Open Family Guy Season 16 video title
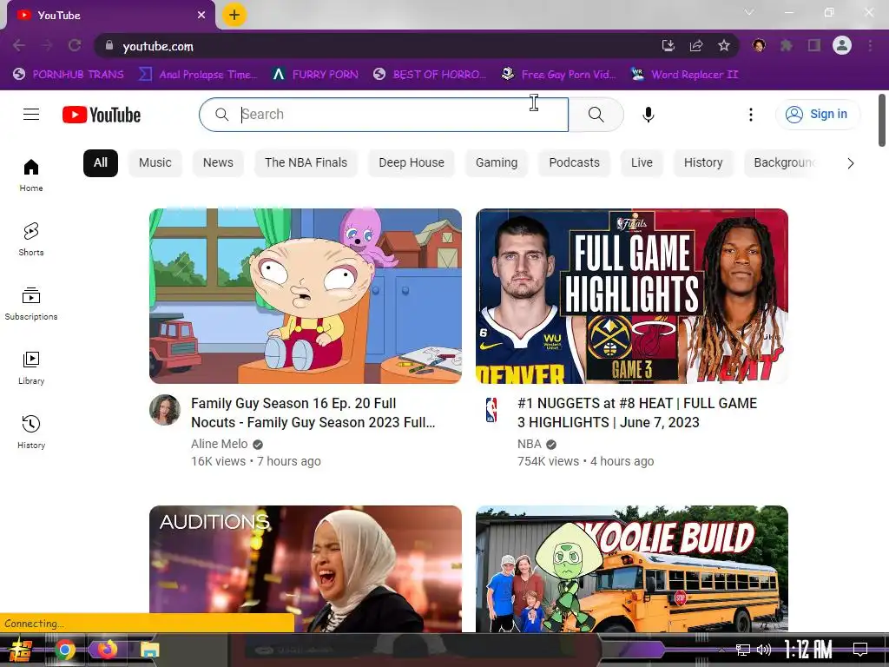This screenshot has height=667, width=889. click(313, 413)
